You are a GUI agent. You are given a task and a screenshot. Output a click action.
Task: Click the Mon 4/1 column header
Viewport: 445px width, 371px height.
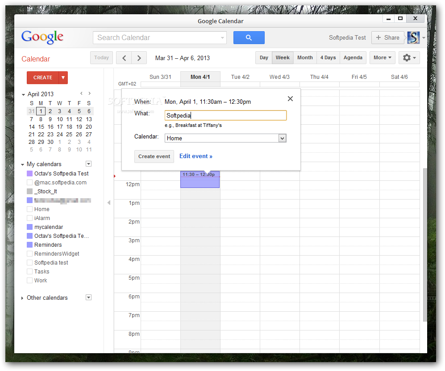tap(200, 77)
